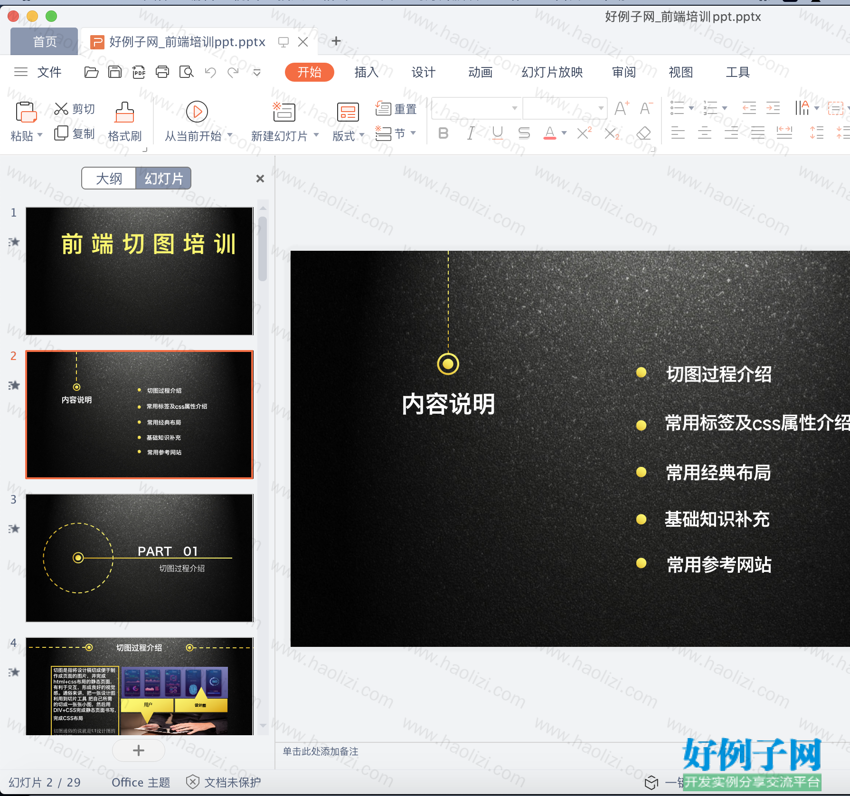The width and height of the screenshot is (850, 796).
Task: Toggle distributed text alignment icon
Action: coord(784,133)
